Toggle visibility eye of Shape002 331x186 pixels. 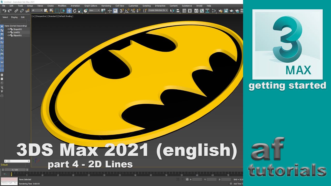coord(9,29)
